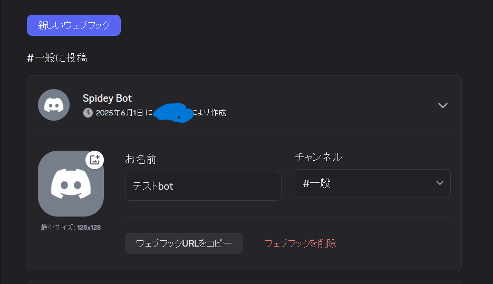Viewport: 493px width, 284px height.
Task: Click the #一般に投稿 section heading
Action: [57, 58]
